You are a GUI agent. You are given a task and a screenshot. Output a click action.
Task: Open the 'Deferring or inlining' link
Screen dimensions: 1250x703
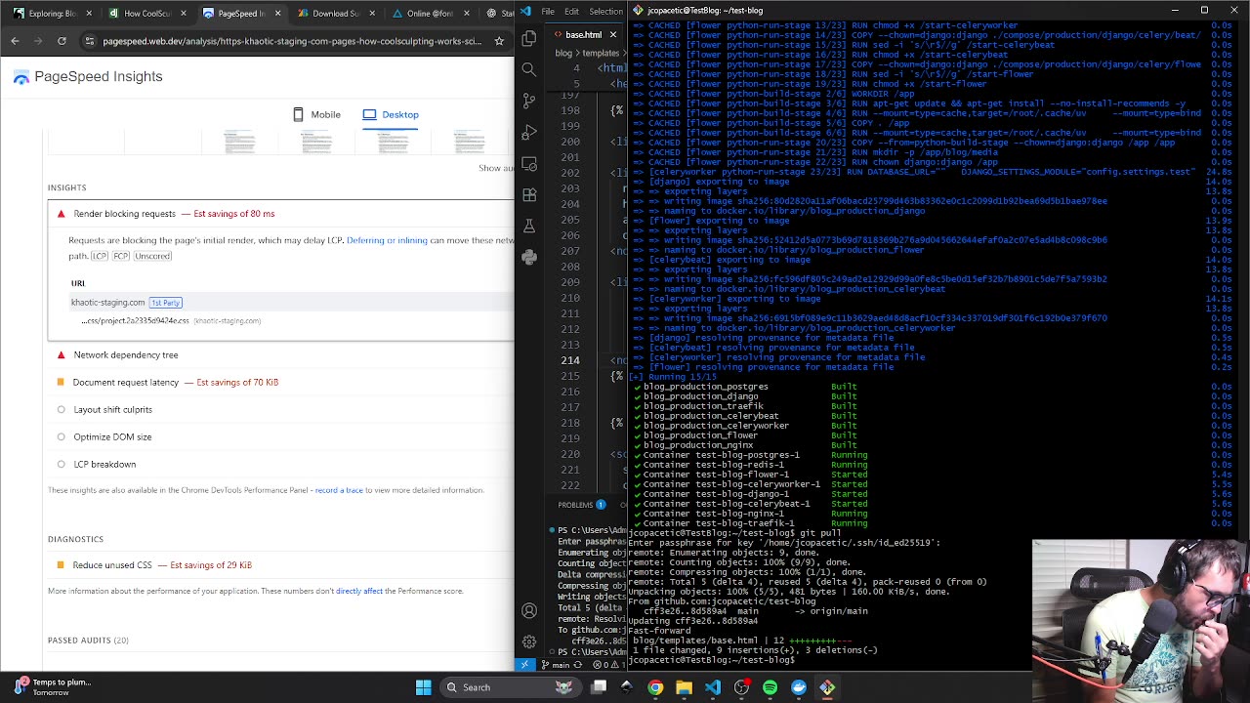point(387,240)
